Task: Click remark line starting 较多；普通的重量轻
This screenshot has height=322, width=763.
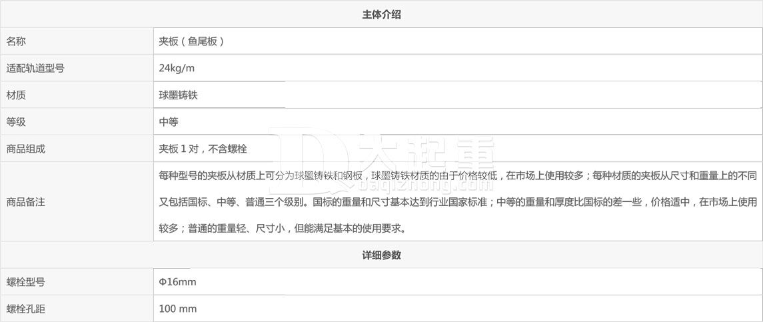Action: [x=283, y=228]
